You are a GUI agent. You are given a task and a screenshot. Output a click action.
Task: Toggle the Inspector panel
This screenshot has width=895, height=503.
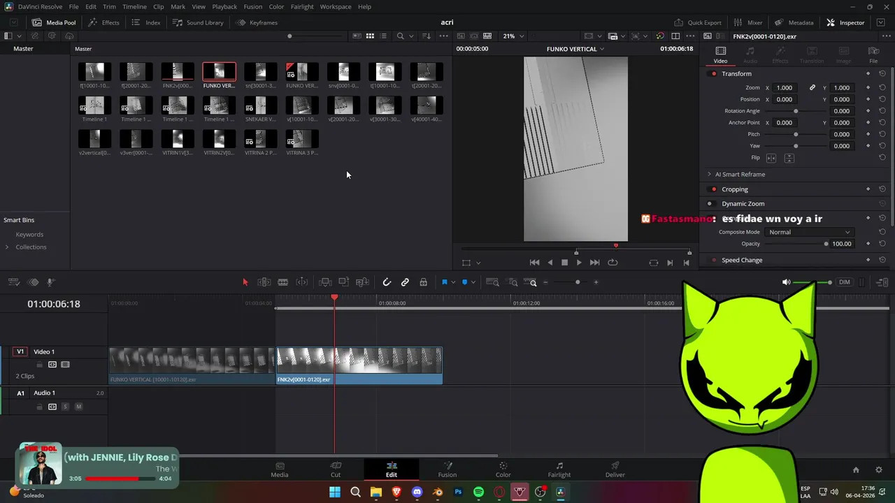845,22
